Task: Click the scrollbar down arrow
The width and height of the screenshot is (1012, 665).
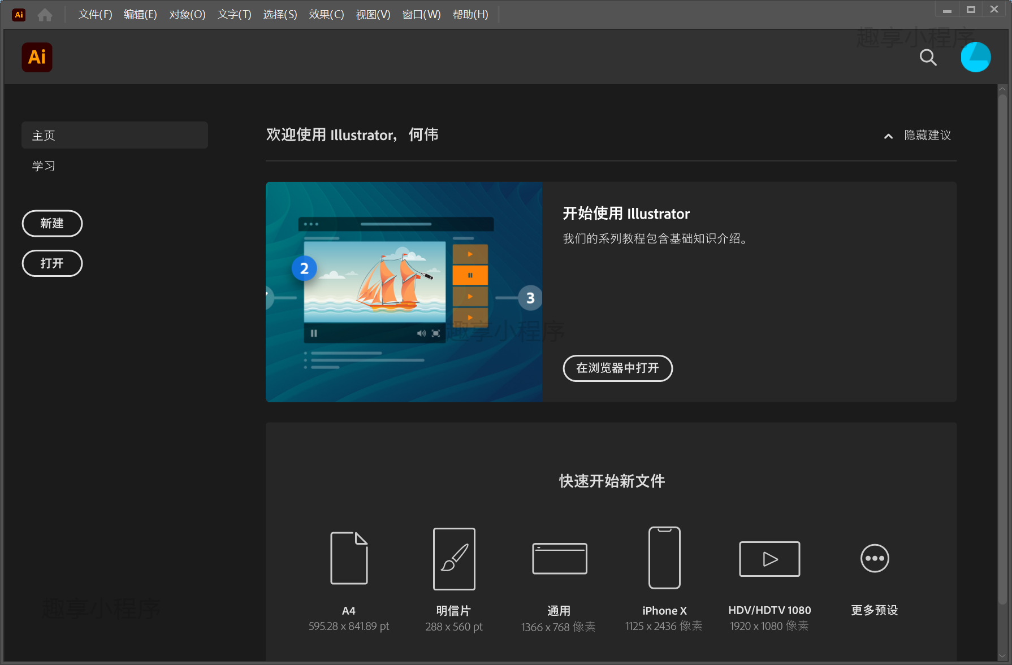Action: tap(1002, 657)
